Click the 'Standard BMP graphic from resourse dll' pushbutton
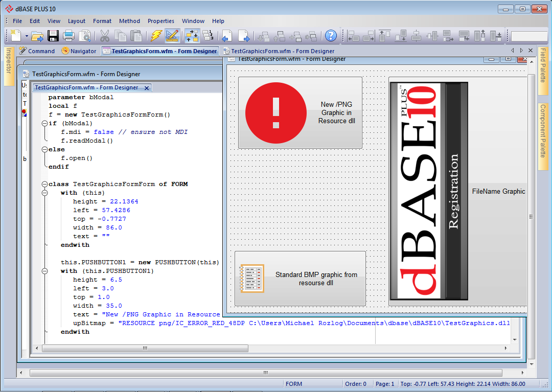The height and width of the screenshot is (392, 552). [301, 279]
